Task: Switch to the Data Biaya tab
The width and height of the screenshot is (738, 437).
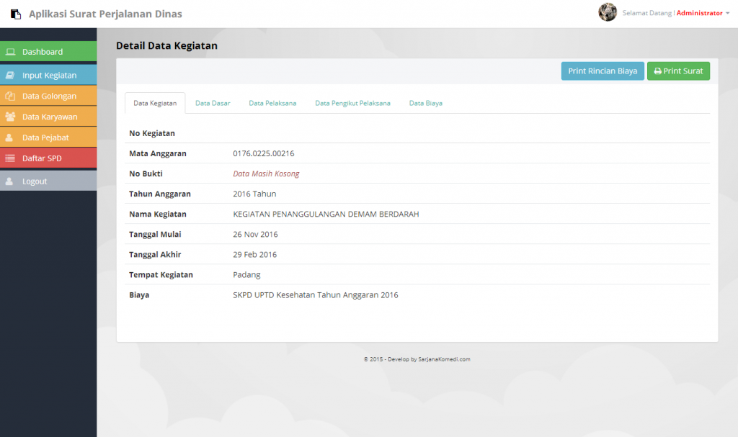Action: [425, 103]
